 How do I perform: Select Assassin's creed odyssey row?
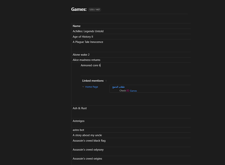pyautogui.click(x=131, y=151)
